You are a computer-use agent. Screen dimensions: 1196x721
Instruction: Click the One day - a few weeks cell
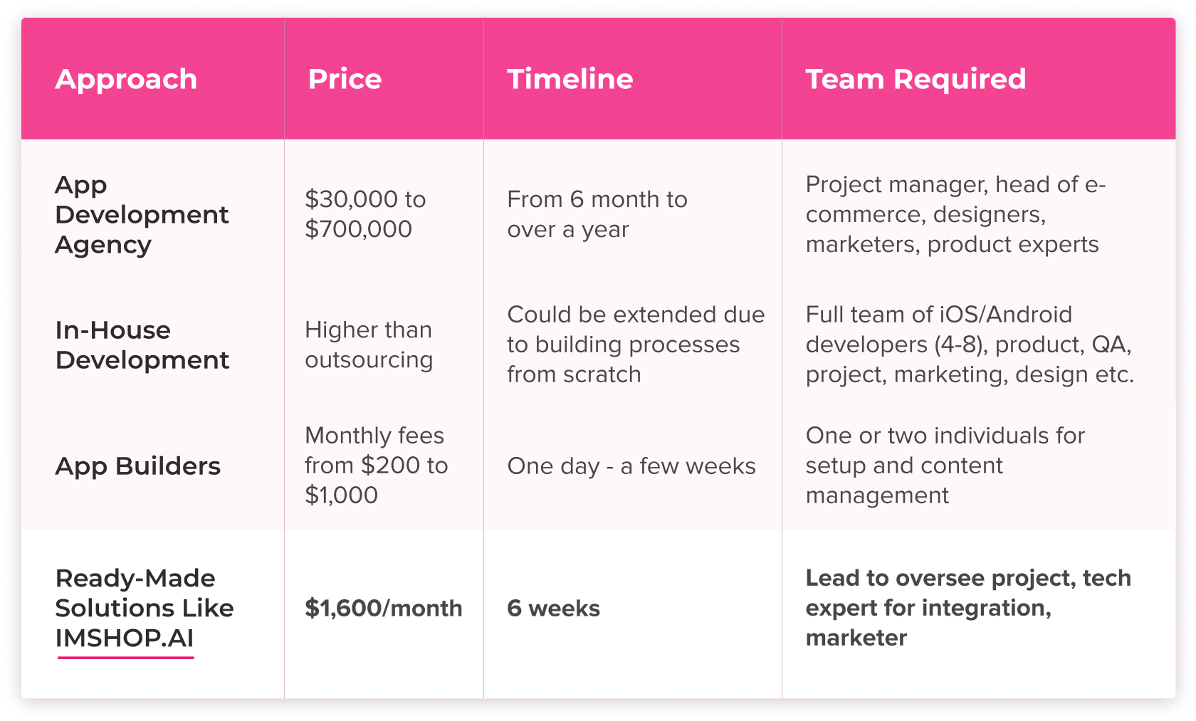coord(631,466)
